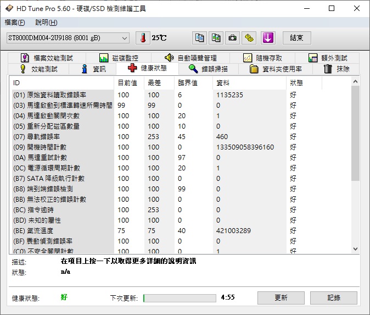Select row (09) 開機時間計數
Viewport: 370px width, 315px height.
(182, 147)
